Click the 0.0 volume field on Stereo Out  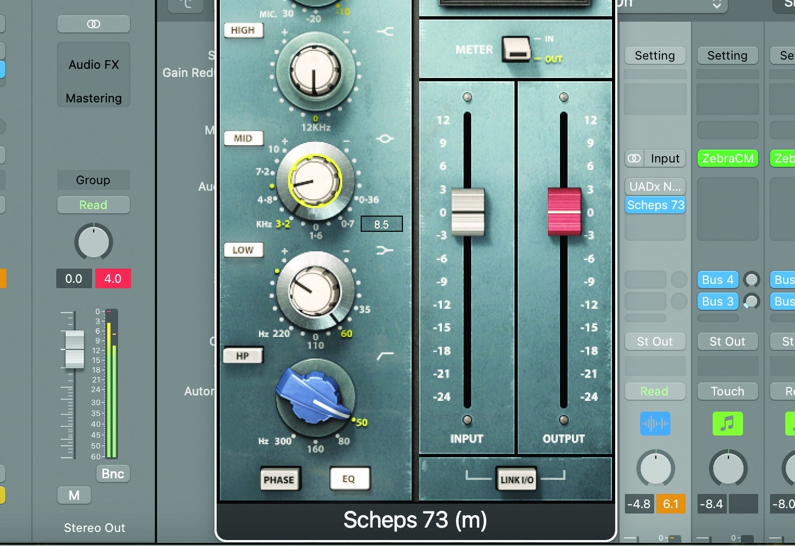point(74,278)
